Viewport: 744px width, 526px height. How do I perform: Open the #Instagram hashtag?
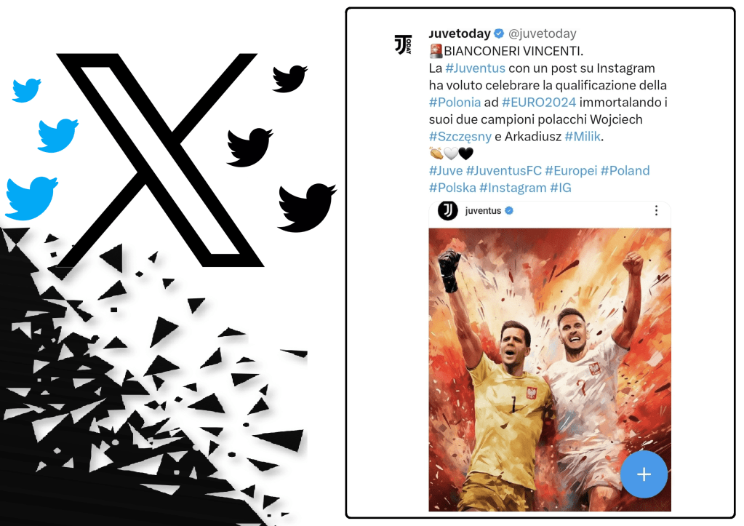point(513,188)
